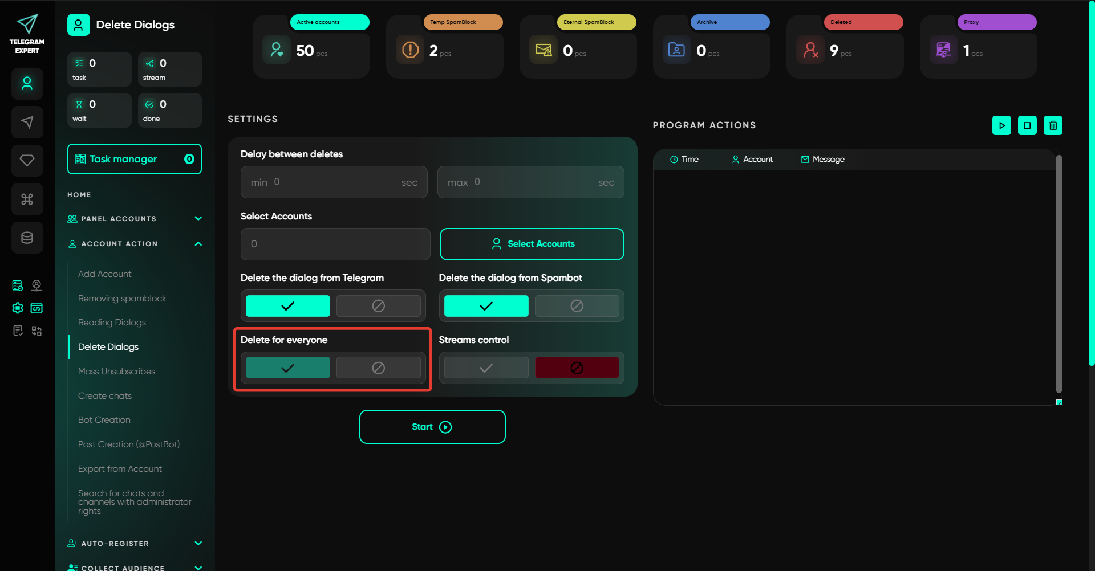The image size is (1095, 571).
Task: Open the Deleted accounts icon card
Action: click(810, 50)
